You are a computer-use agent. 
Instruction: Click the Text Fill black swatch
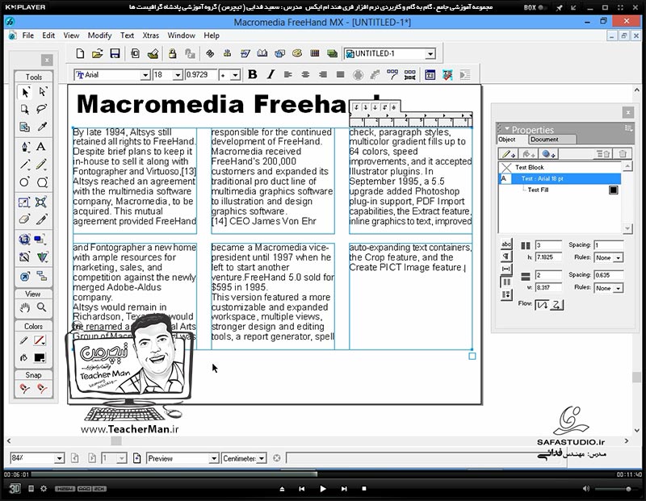click(613, 190)
